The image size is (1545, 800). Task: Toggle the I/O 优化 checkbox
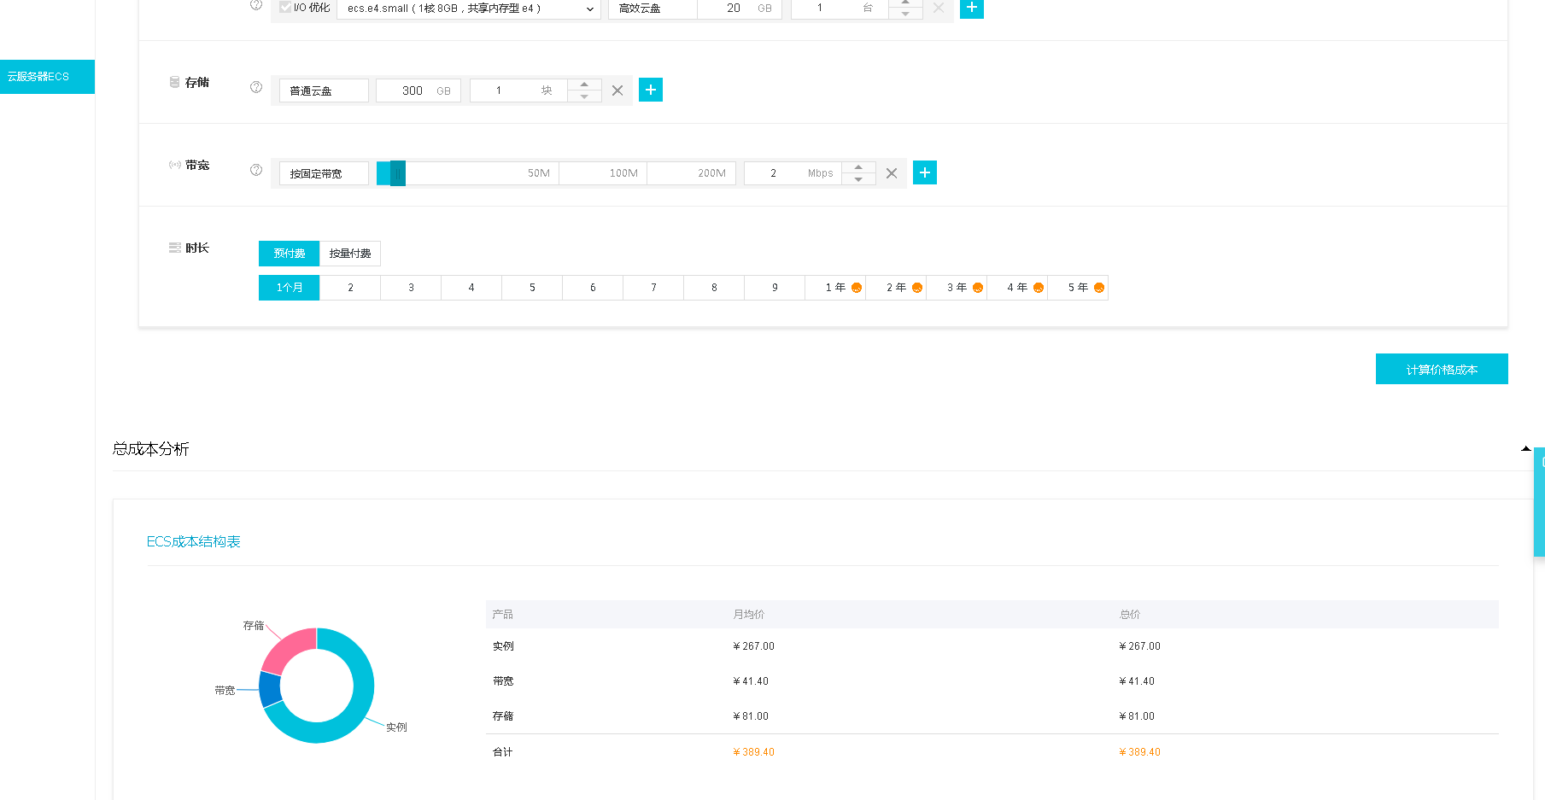(285, 8)
